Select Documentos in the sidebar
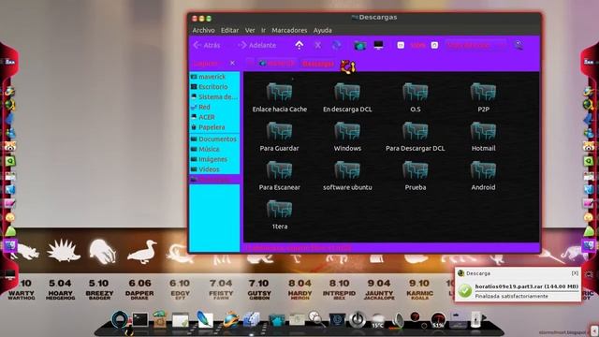This screenshot has height=337, width=599. tap(214, 139)
